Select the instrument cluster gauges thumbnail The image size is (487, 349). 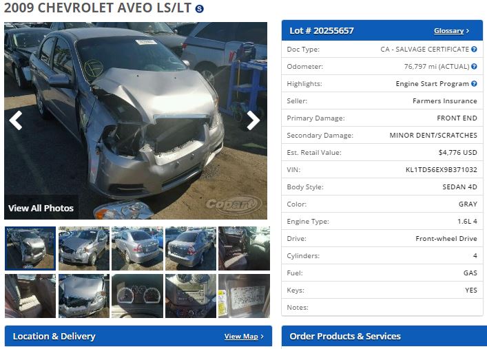point(137,295)
